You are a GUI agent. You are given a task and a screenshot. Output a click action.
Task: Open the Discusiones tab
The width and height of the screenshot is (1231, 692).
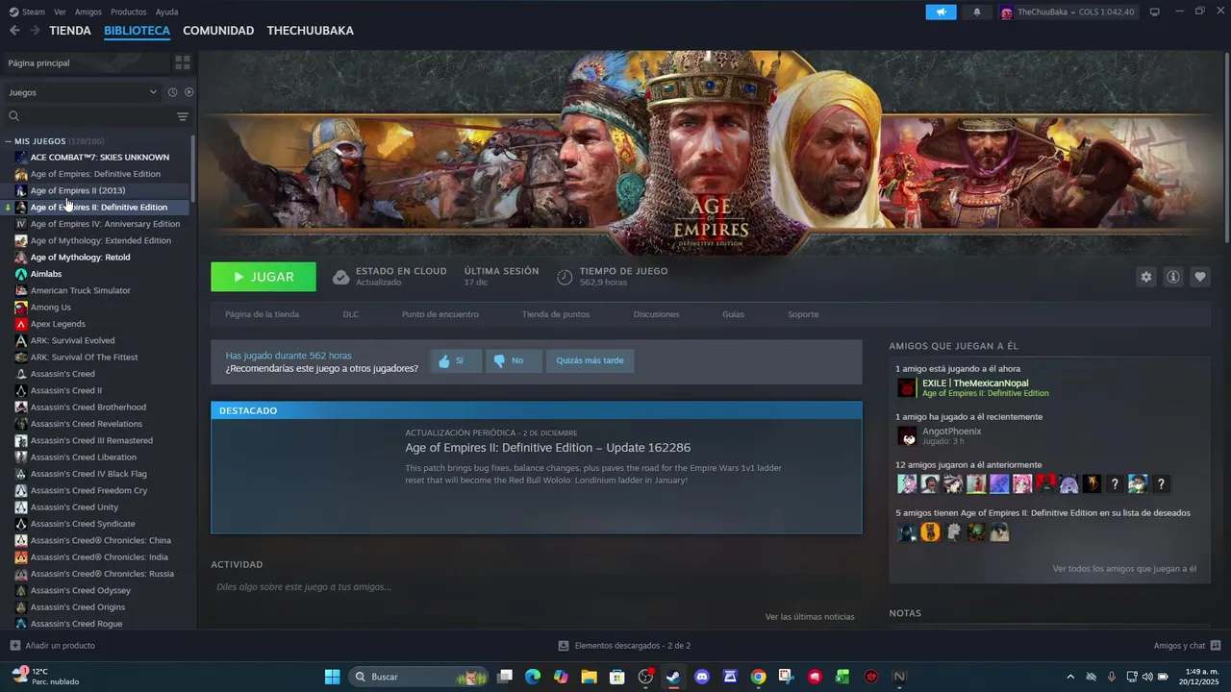point(657,314)
